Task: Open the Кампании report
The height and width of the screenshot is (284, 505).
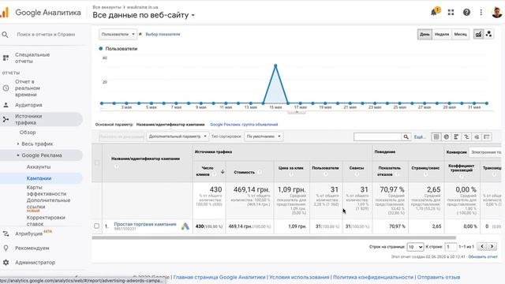Action: click(x=39, y=178)
